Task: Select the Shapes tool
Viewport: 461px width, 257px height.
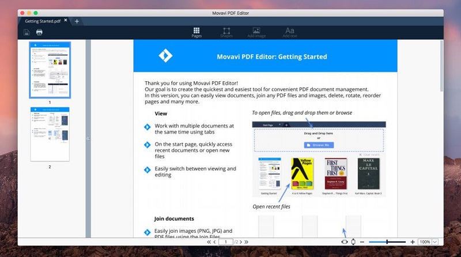Action: pyautogui.click(x=226, y=32)
